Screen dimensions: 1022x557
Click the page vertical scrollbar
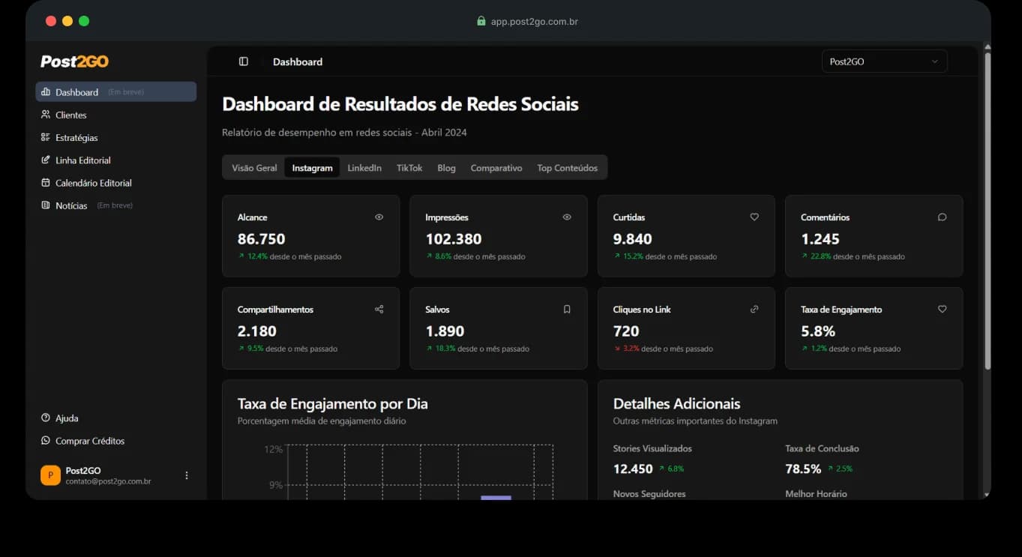pos(987,210)
